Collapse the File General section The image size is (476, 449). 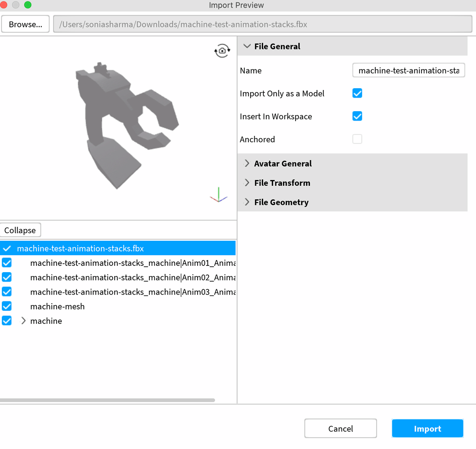click(247, 46)
